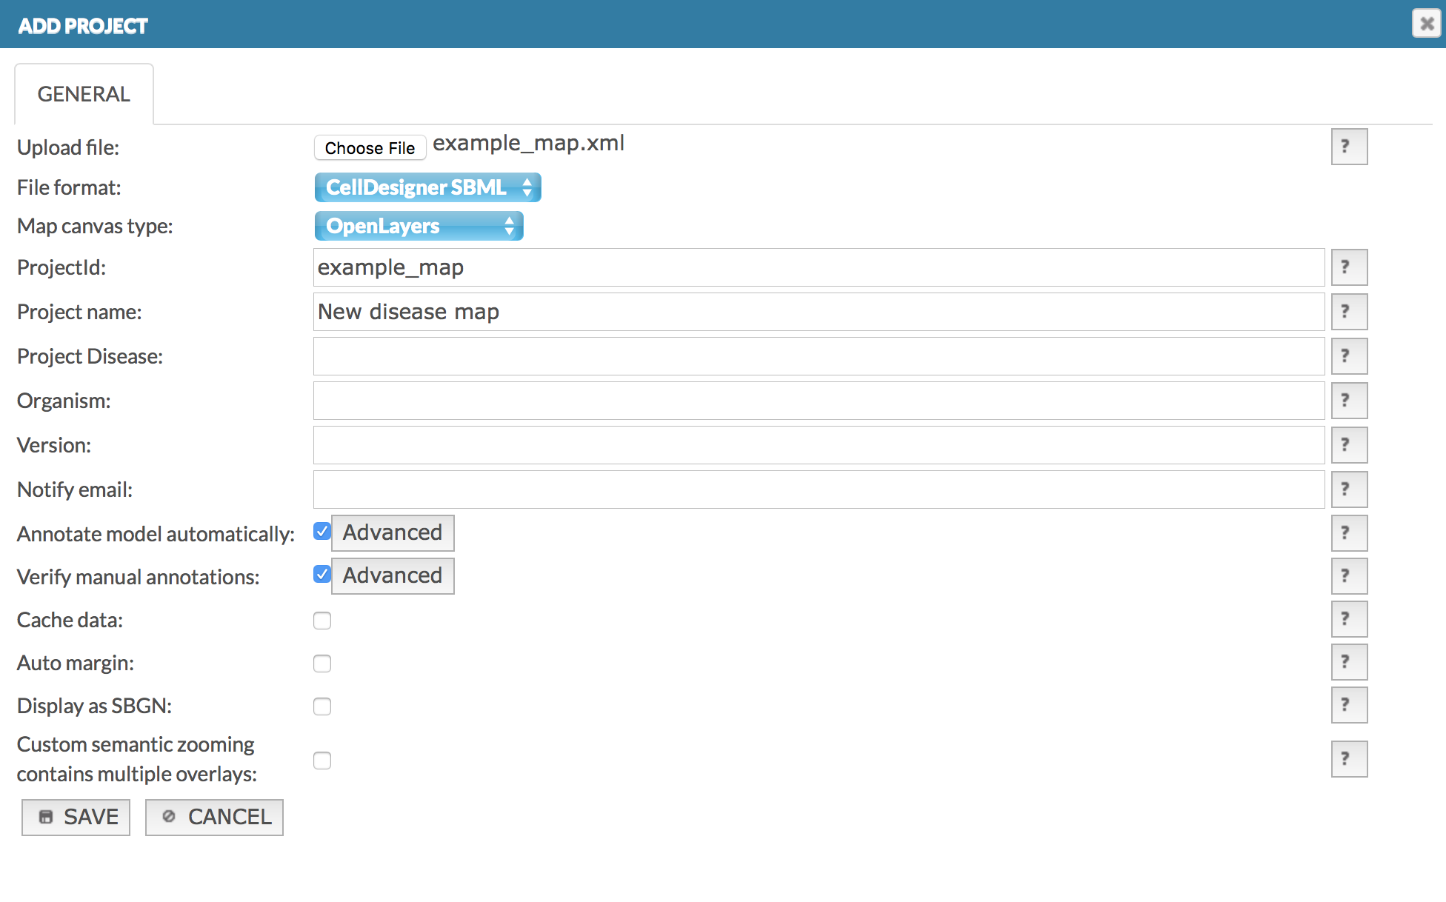
Task: Click the Choose File button
Action: (370, 147)
